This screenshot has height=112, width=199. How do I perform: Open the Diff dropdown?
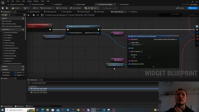coord(26,8)
